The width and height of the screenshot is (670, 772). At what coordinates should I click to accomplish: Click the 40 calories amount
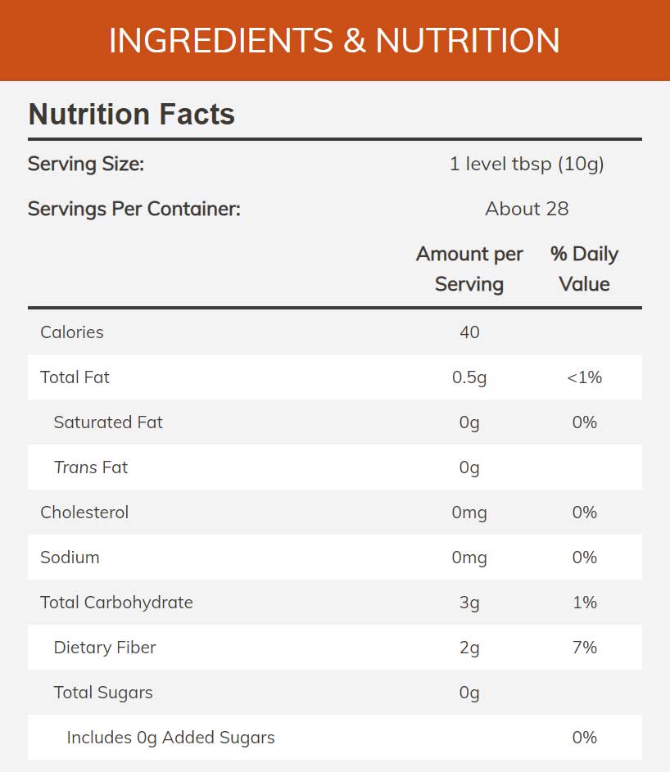[469, 332]
